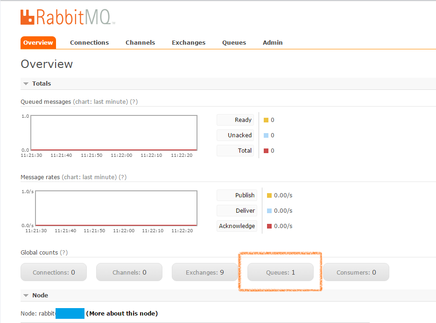Open the Admin tab
Screen dimensions: 436x323
tap(273, 43)
